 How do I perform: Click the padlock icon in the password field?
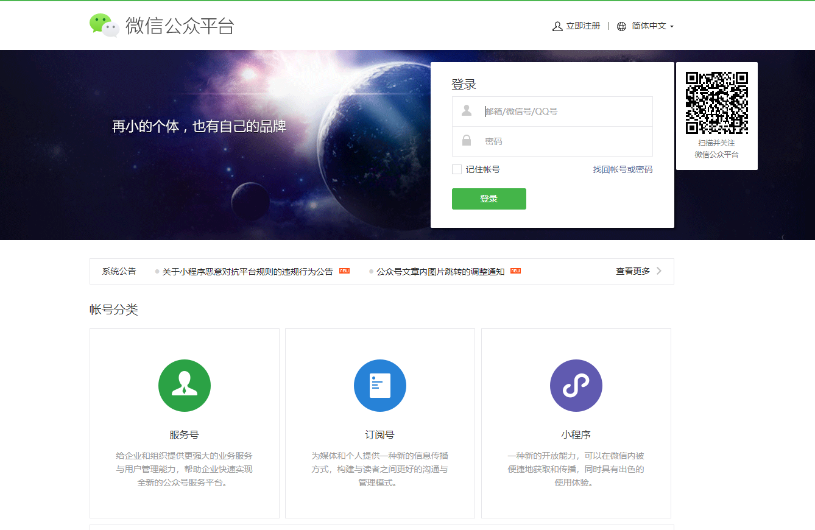coord(467,140)
